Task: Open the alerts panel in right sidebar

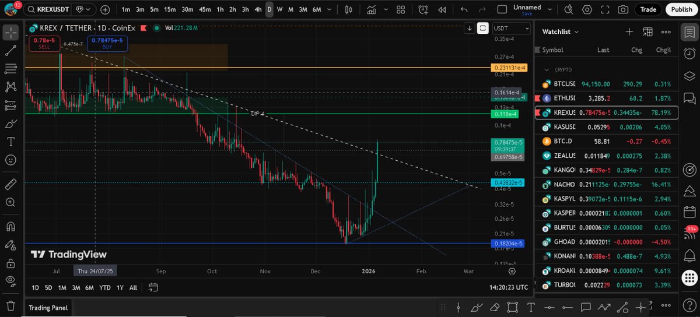Action: (689, 54)
